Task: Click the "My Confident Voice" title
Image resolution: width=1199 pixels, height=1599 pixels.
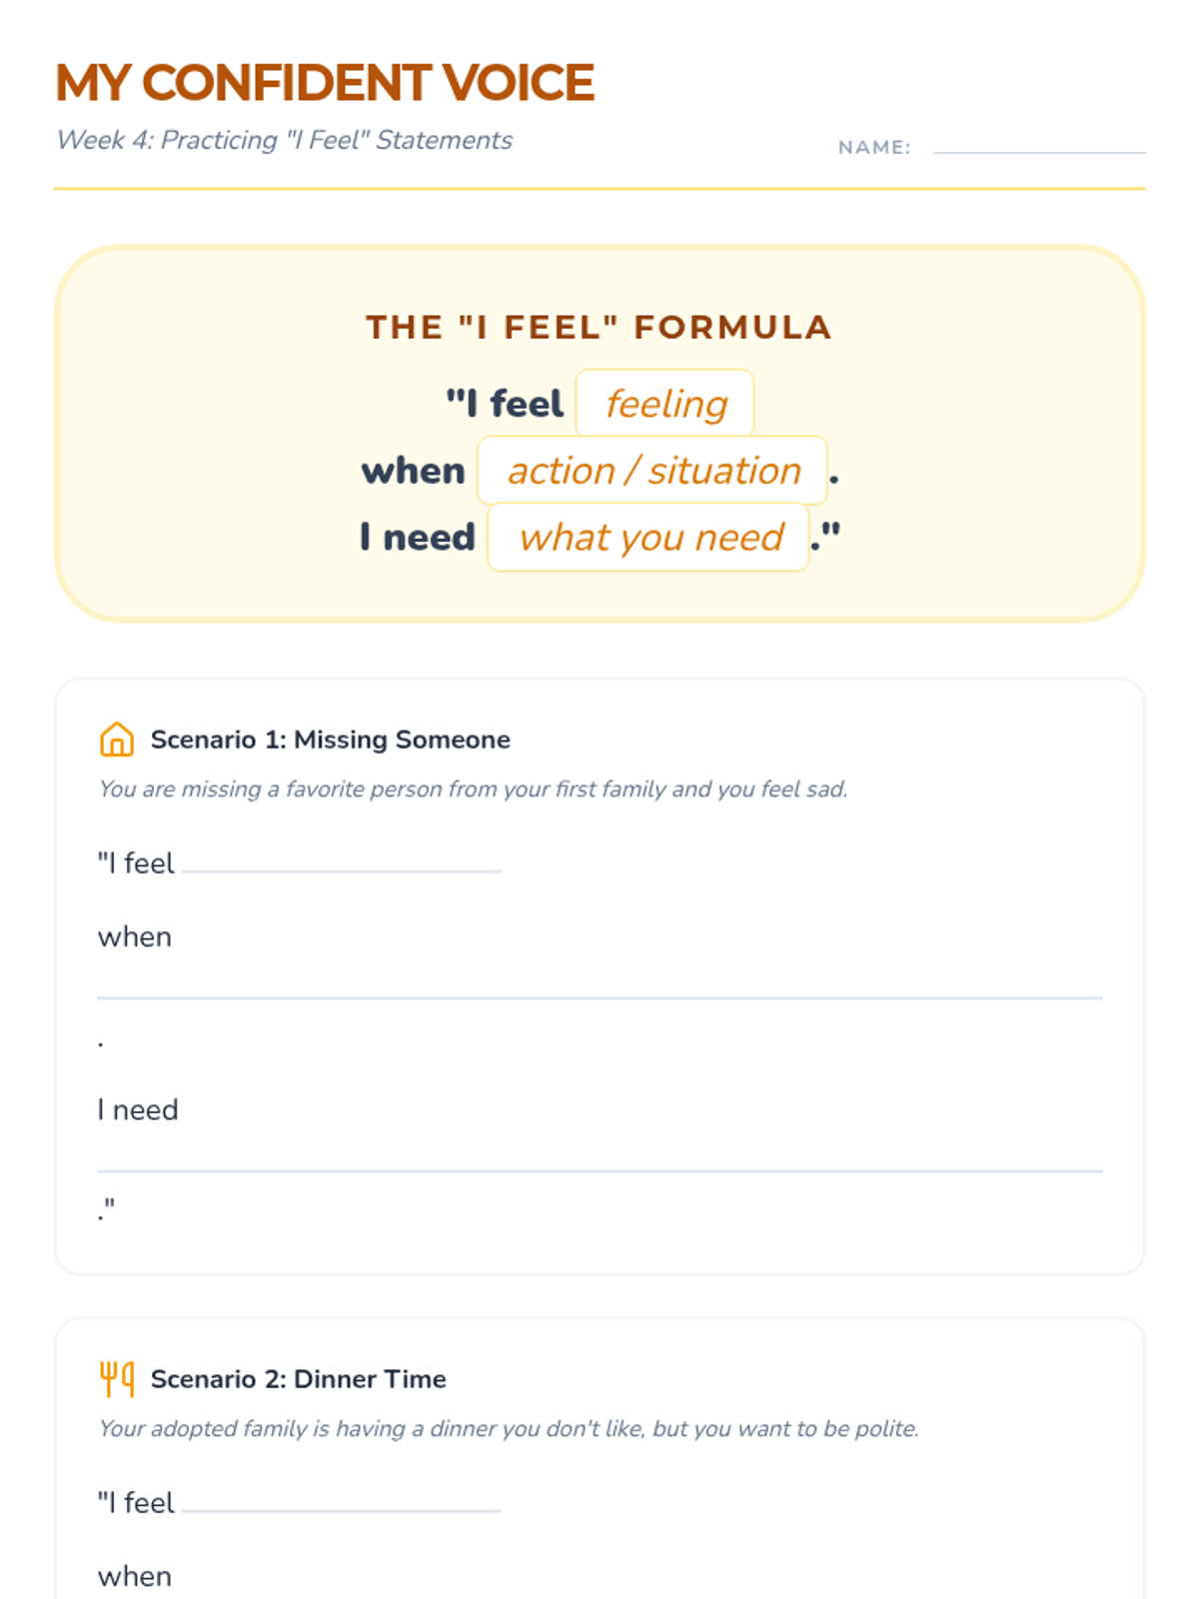Action: point(325,83)
